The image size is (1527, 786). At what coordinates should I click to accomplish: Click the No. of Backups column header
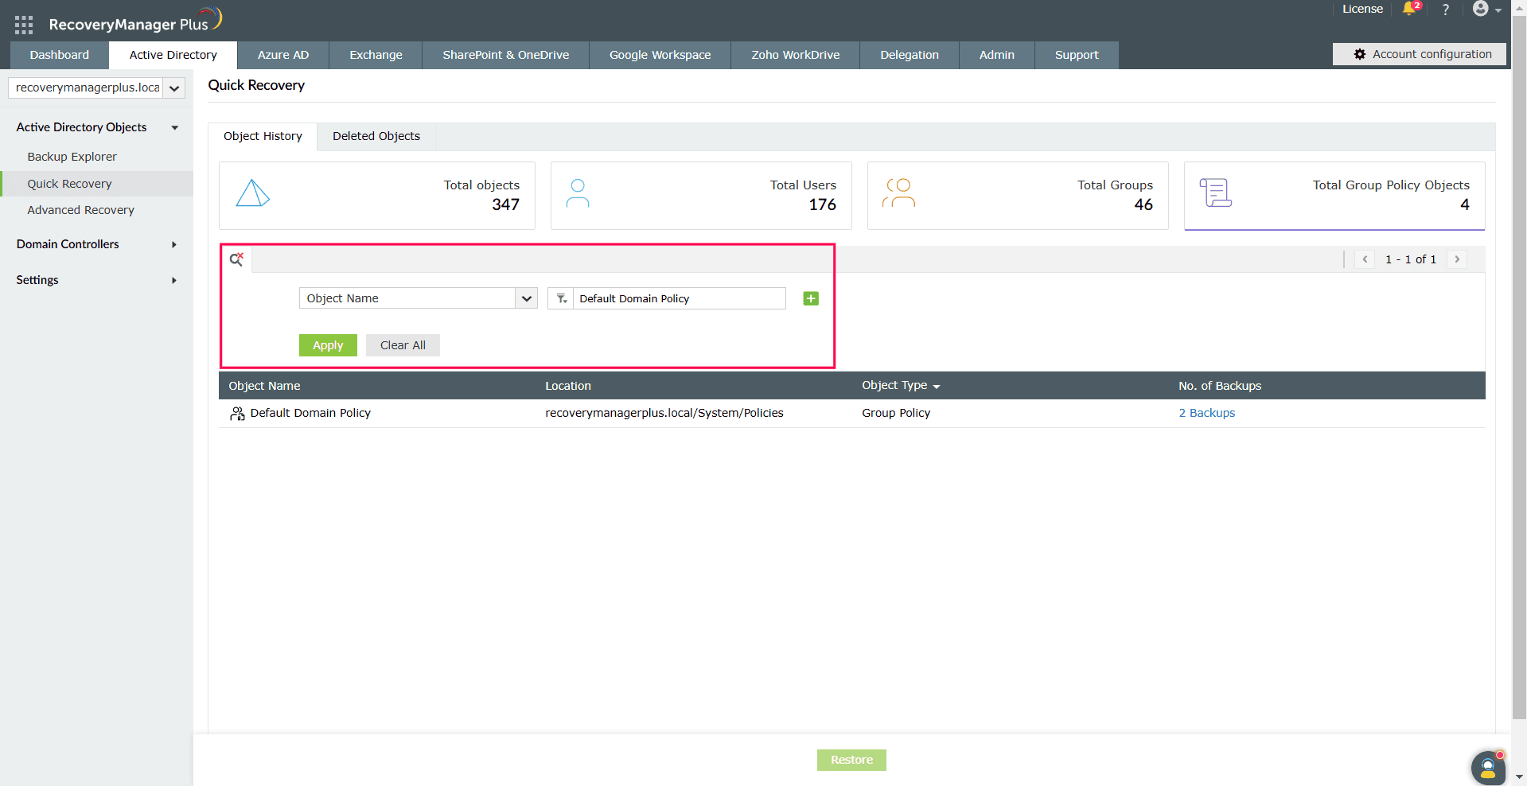(1220, 386)
